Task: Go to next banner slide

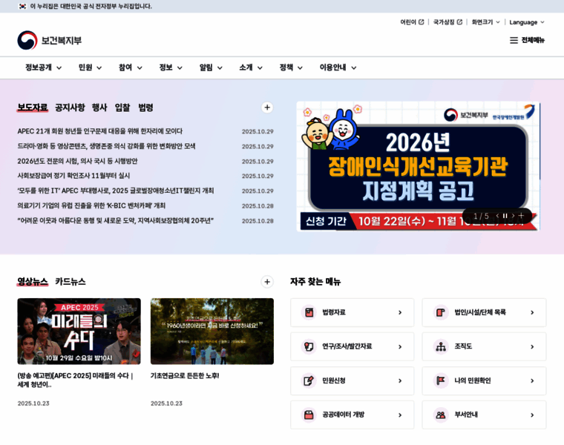Action: 513,216
